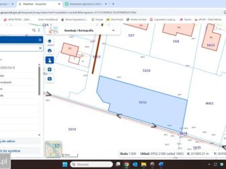Expand the Geodezja i Kartografia dropdown
226x169 pixels.
point(113,31)
